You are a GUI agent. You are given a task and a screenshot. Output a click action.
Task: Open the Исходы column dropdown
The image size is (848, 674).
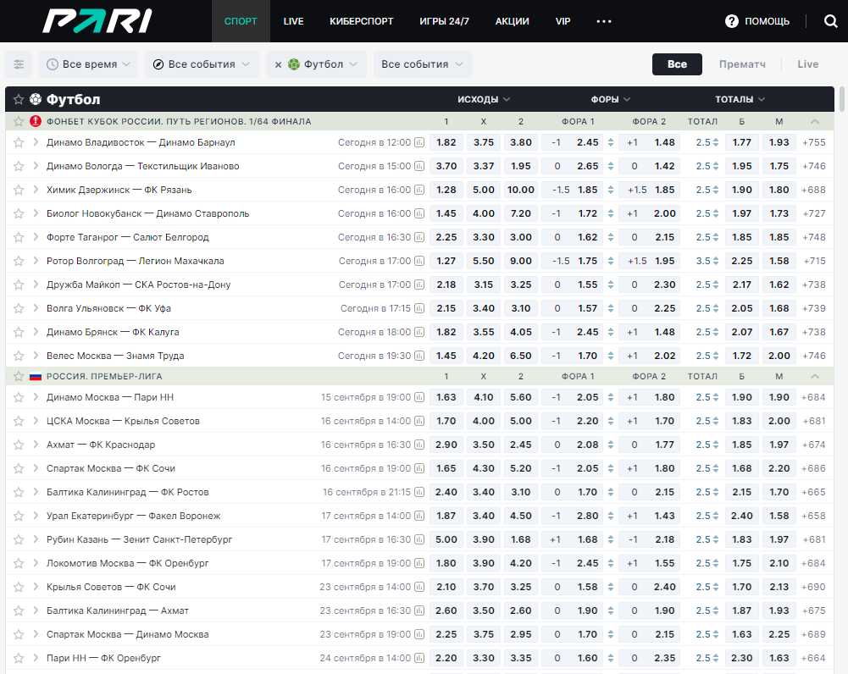tap(484, 99)
